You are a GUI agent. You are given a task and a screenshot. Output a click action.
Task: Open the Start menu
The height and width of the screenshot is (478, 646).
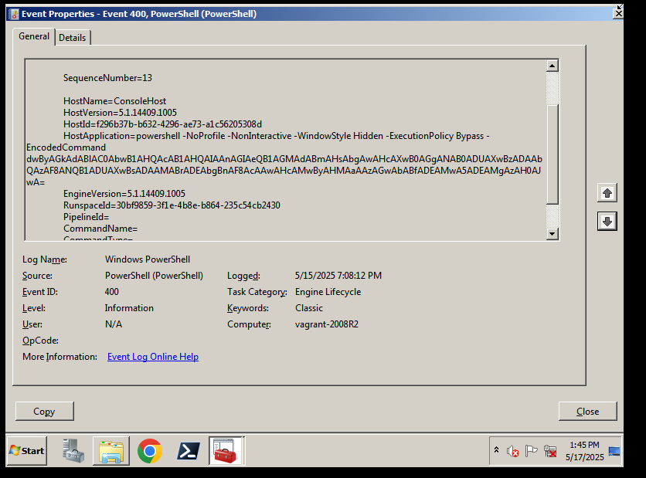pyautogui.click(x=27, y=451)
